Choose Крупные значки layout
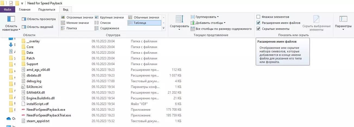The height and width of the screenshot is (127, 354). pos(109,17)
